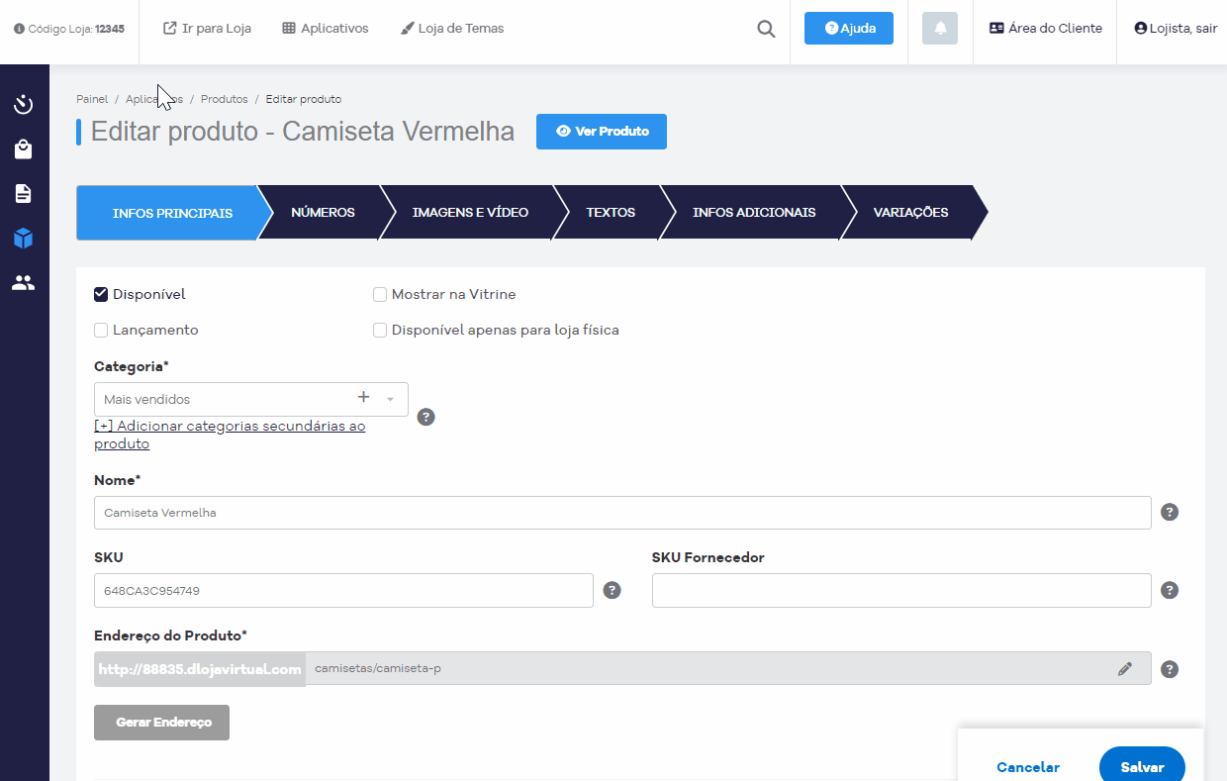
Task: Click Cancelar to discard changes
Action: click(x=1028, y=767)
